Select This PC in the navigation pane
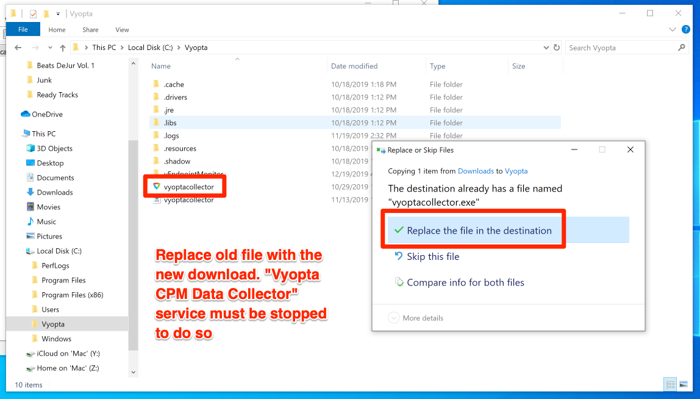 click(44, 134)
